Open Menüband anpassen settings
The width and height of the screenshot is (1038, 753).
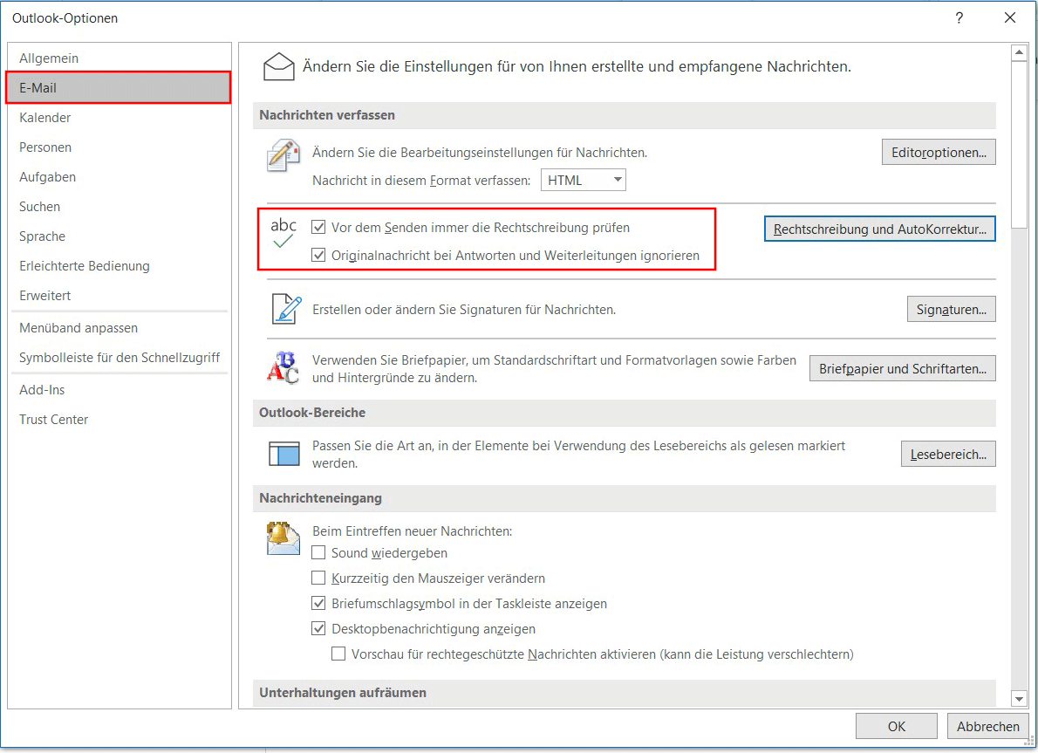click(x=120, y=328)
